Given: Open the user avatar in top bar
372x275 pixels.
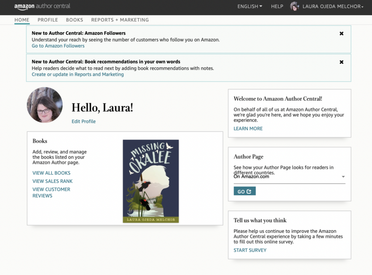Looking at the screenshot, I should 294,6.
